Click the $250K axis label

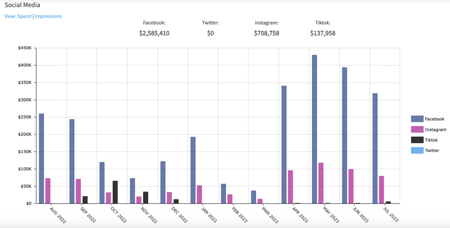coord(25,117)
